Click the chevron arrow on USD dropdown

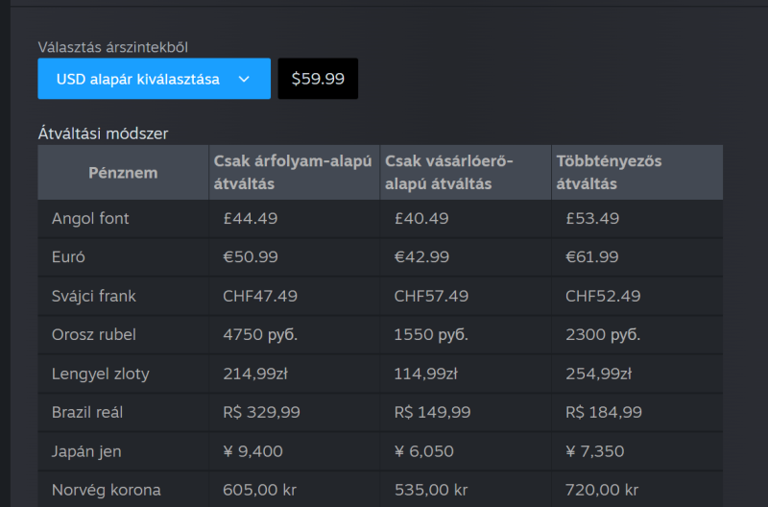click(244, 79)
